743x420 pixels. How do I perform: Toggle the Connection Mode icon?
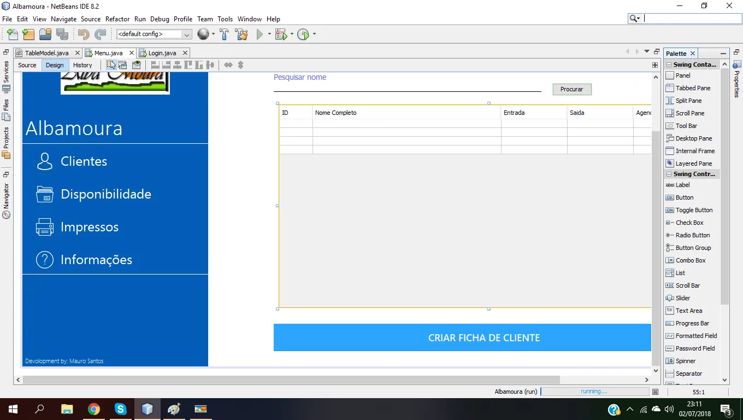(123, 65)
